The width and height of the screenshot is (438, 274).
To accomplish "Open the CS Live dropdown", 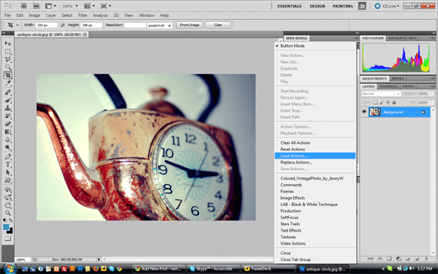I will coord(388,6).
